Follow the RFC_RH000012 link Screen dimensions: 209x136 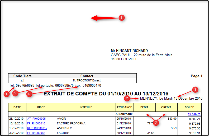[x=37, y=128]
